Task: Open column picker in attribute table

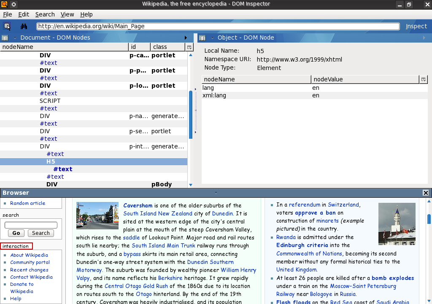Action: click(424, 79)
